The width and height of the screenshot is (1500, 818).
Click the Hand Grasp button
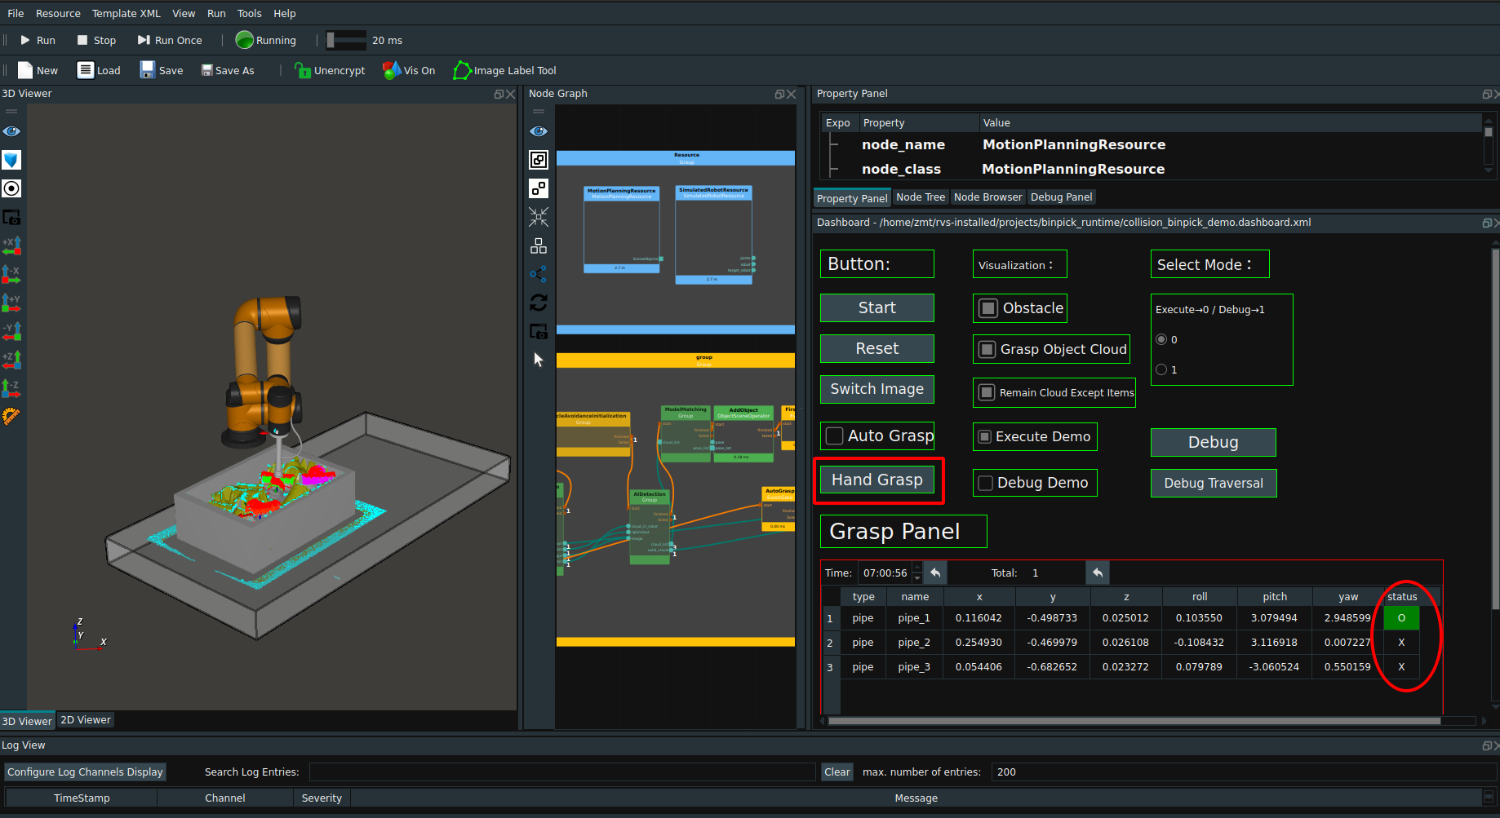pyautogui.click(x=877, y=480)
